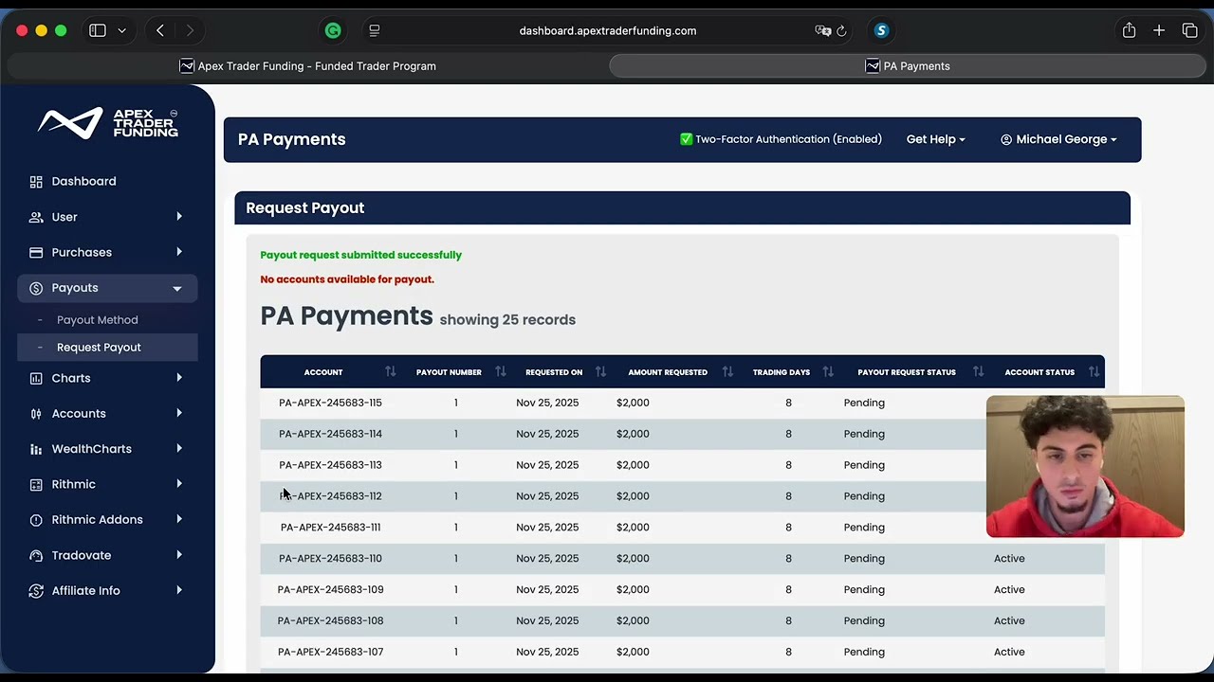Expand the Purchases submenu arrow
Screen dimensions: 1214x682
pyautogui.click(x=178, y=252)
